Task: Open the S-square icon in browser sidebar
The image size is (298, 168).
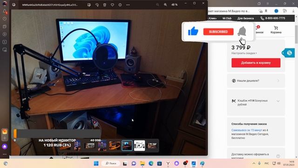Action: (5, 42)
